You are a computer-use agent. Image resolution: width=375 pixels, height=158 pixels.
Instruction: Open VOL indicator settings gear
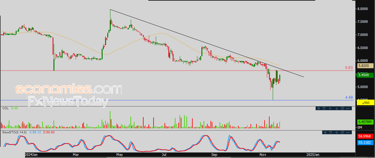click(342, 108)
